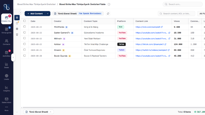Open the kick.com/sample6 link
205x115 pixels.
tap(148, 27)
